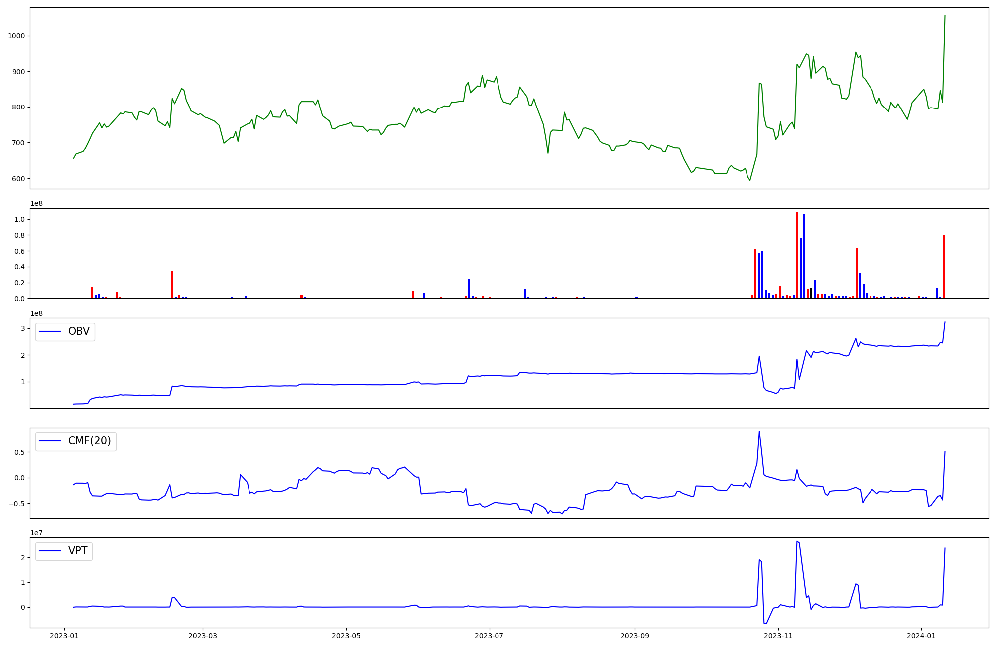Click the 1e7 multiplier above VPT chart
The width and height of the screenshot is (996, 647).
[x=37, y=533]
